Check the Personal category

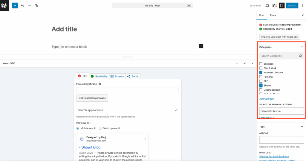click(x=261, y=77)
